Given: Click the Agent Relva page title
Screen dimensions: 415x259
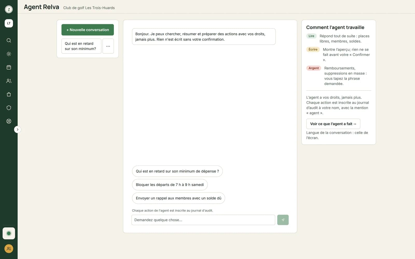Looking at the screenshot, I should [41, 7].
